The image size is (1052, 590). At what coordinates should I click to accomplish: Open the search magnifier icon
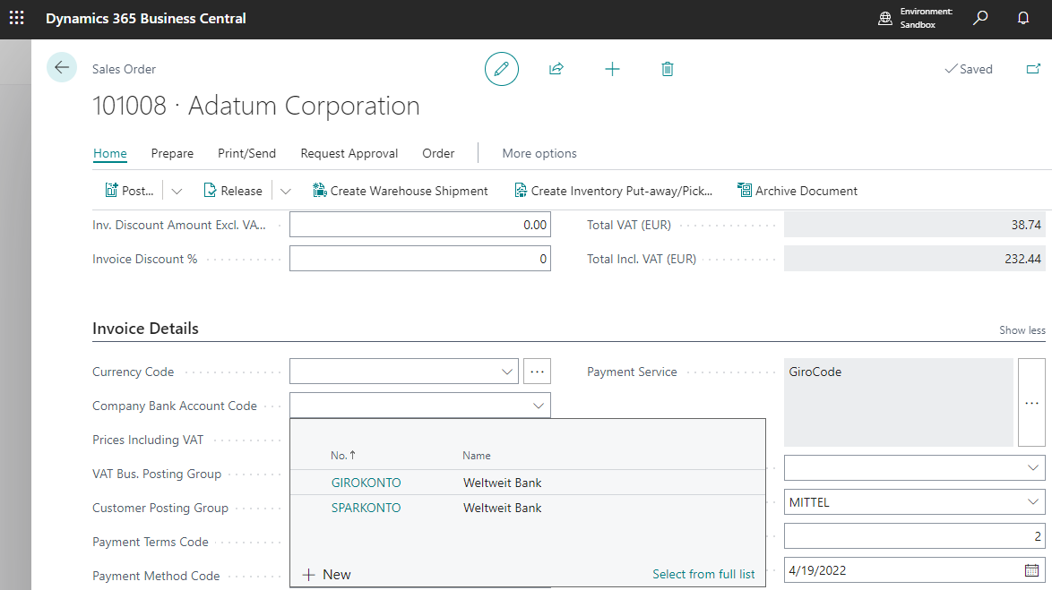click(x=980, y=18)
